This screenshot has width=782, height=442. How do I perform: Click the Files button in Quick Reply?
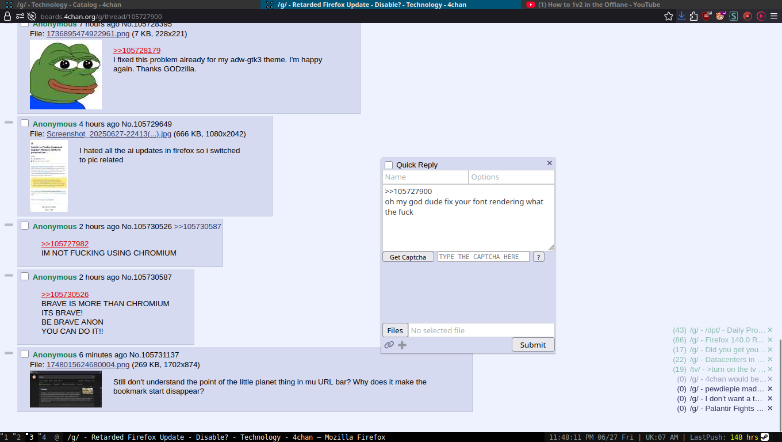[x=395, y=330]
